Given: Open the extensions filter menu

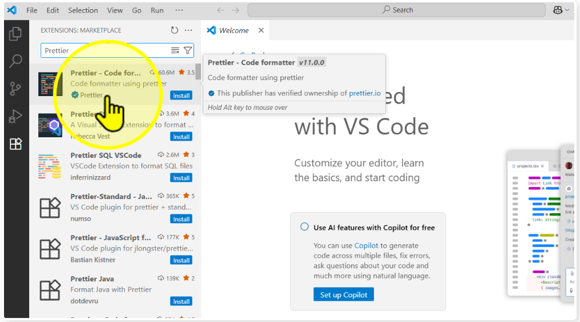Looking at the screenshot, I should tap(188, 50).
